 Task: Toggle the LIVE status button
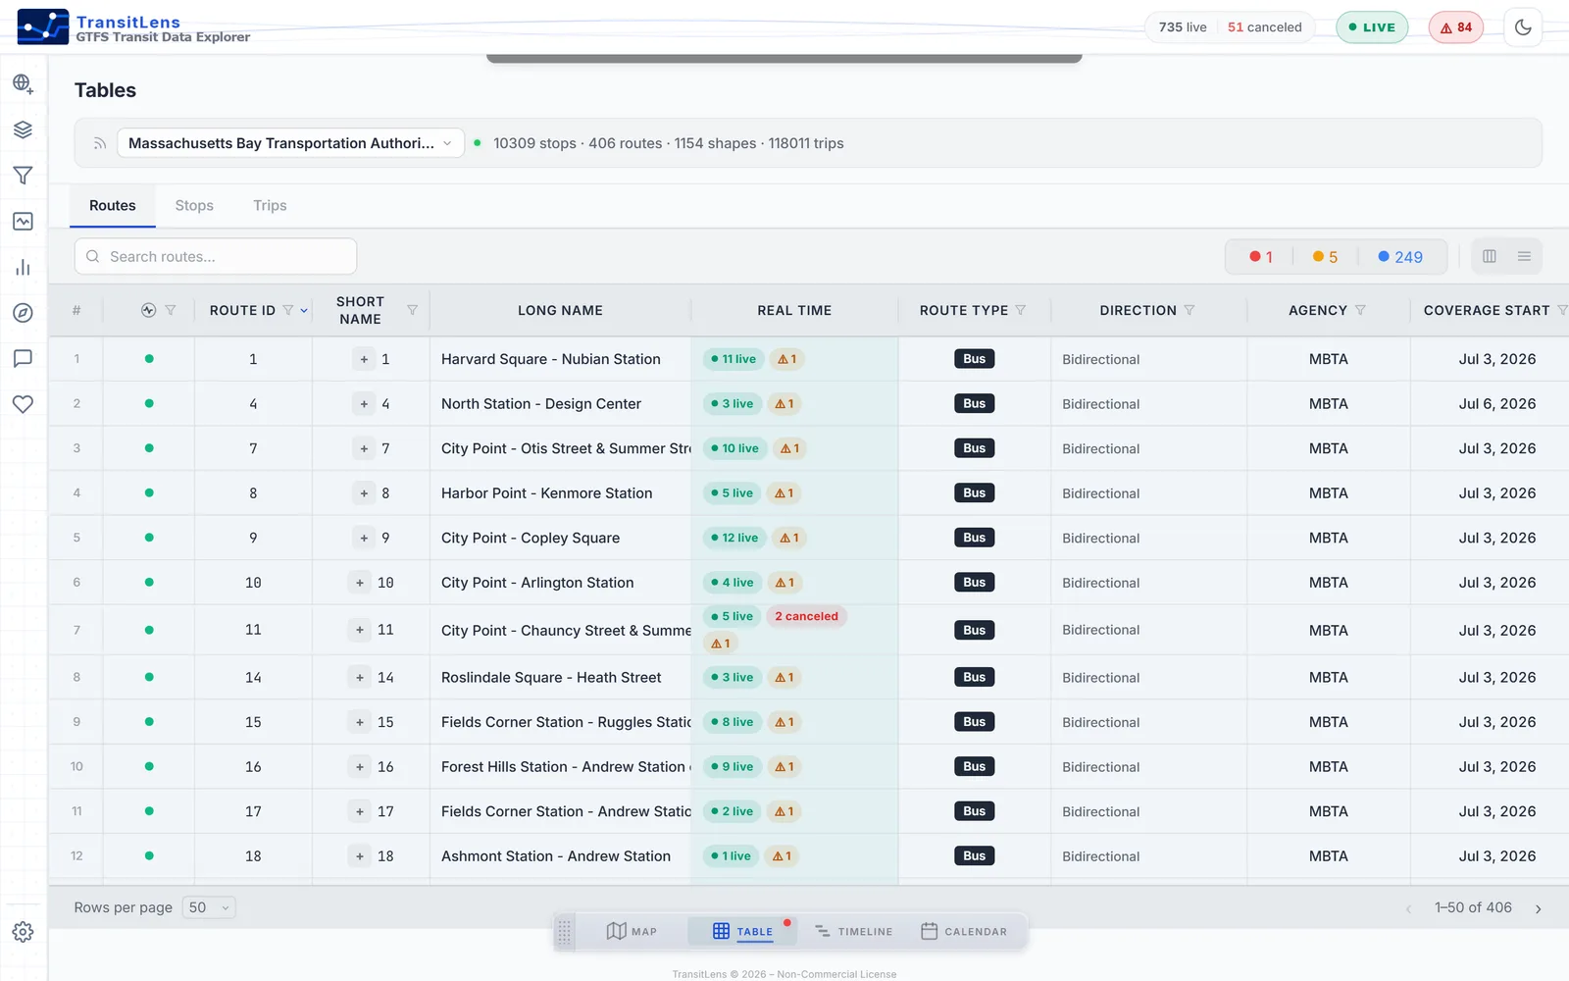pos(1372,27)
